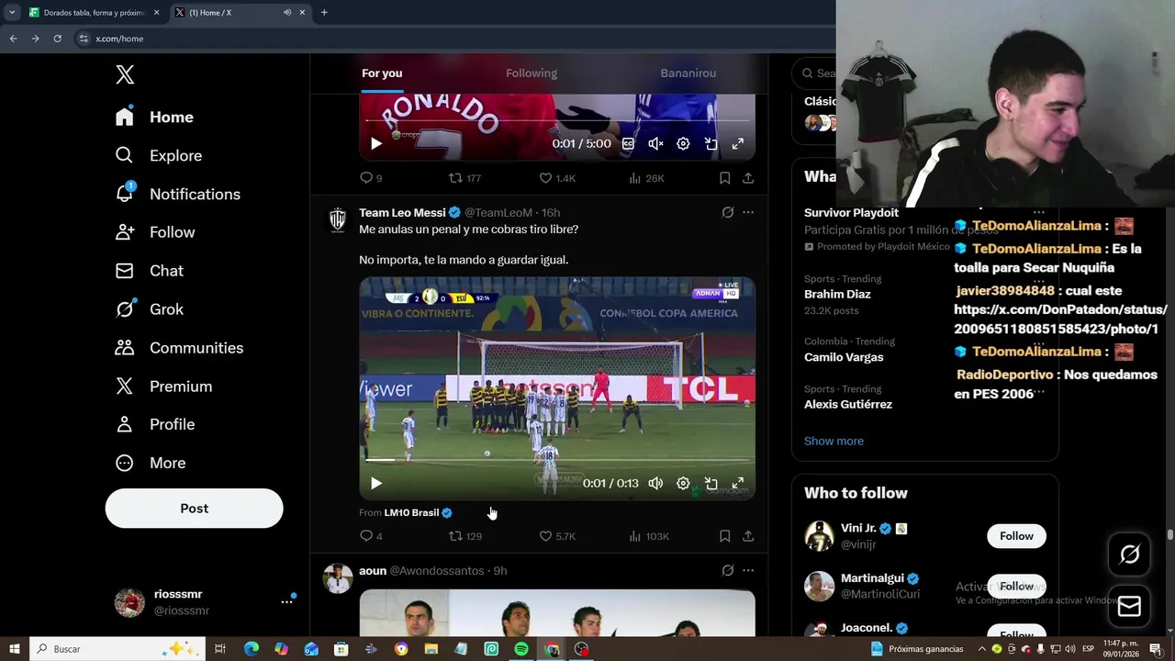
Task: Open Team Leo Messi profile avatar
Action: pos(338,219)
